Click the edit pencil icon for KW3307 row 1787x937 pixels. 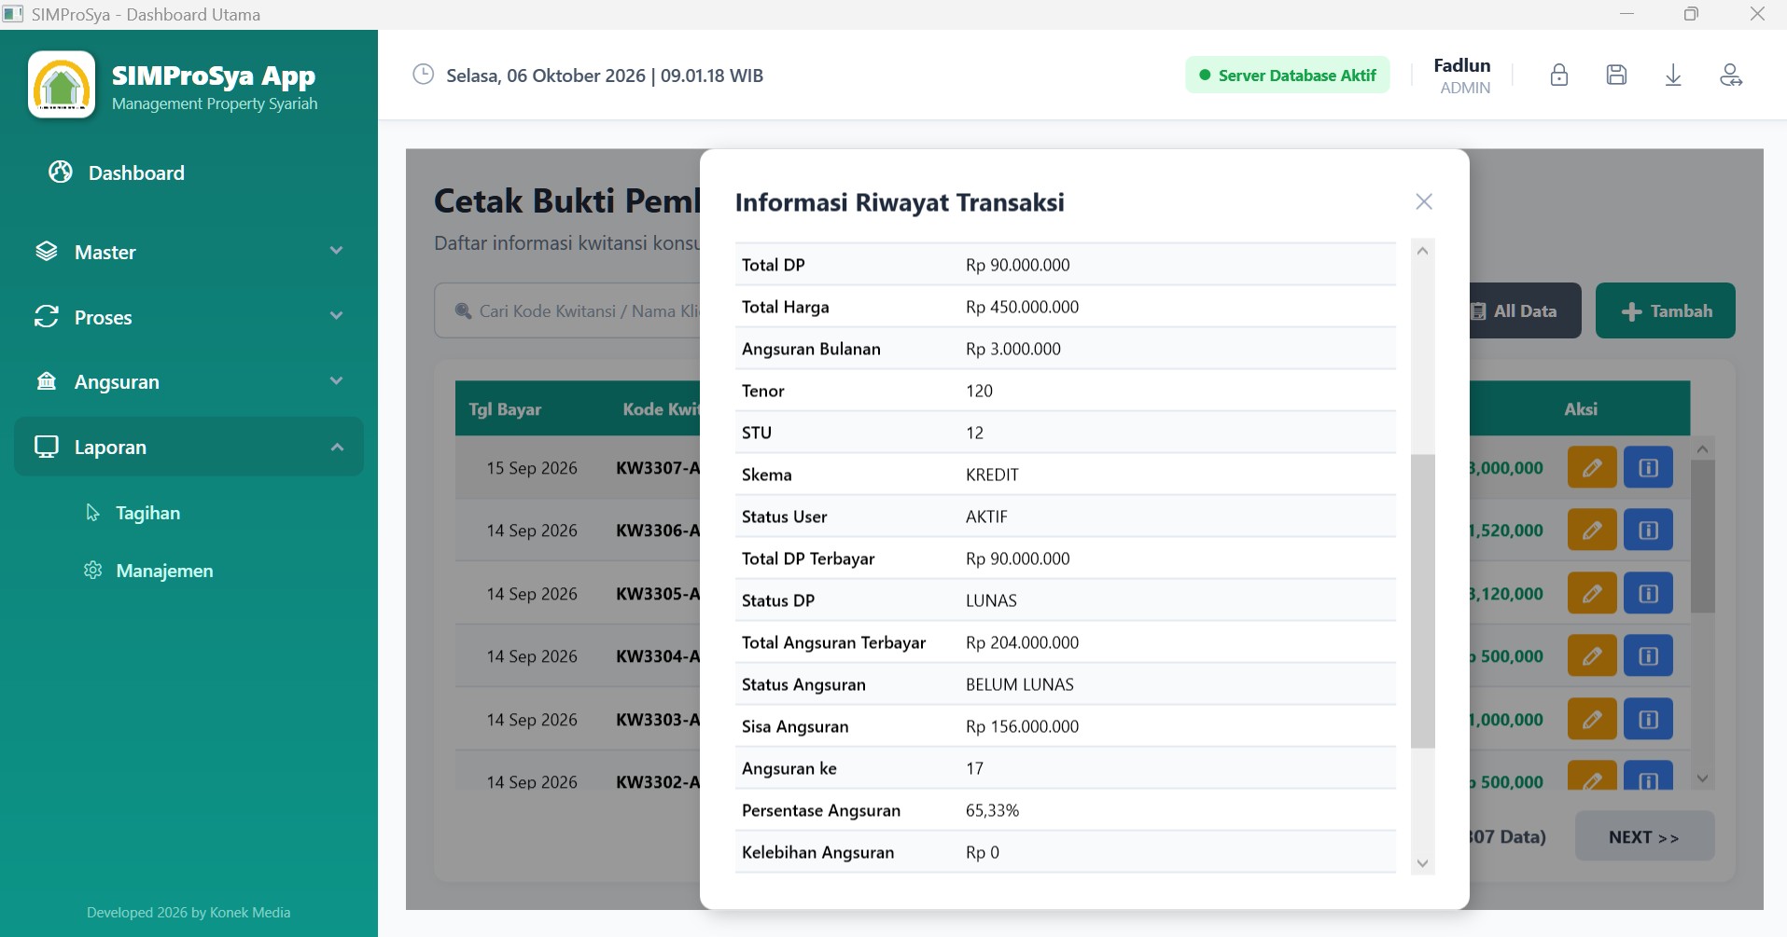[x=1592, y=468]
